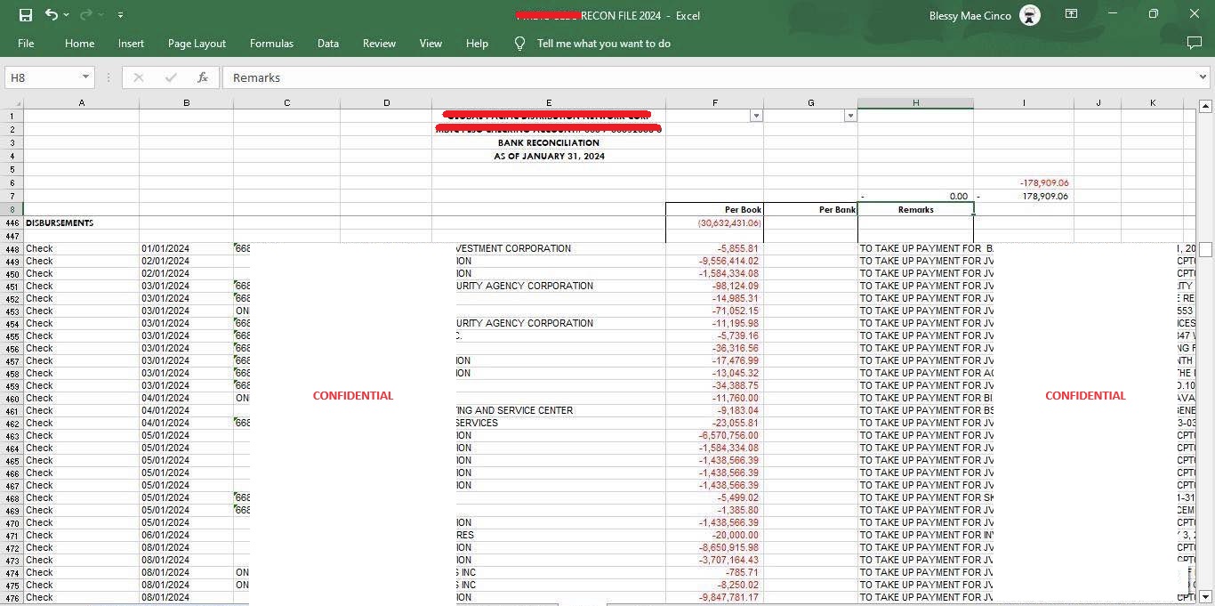The width and height of the screenshot is (1215, 606).
Task: Cancel the formula bar entry
Action: tap(138, 77)
